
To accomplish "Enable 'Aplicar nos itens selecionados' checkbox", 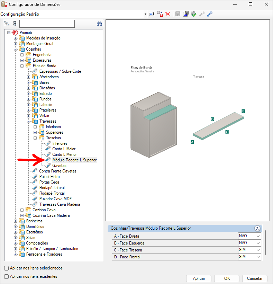I will 7,268.
